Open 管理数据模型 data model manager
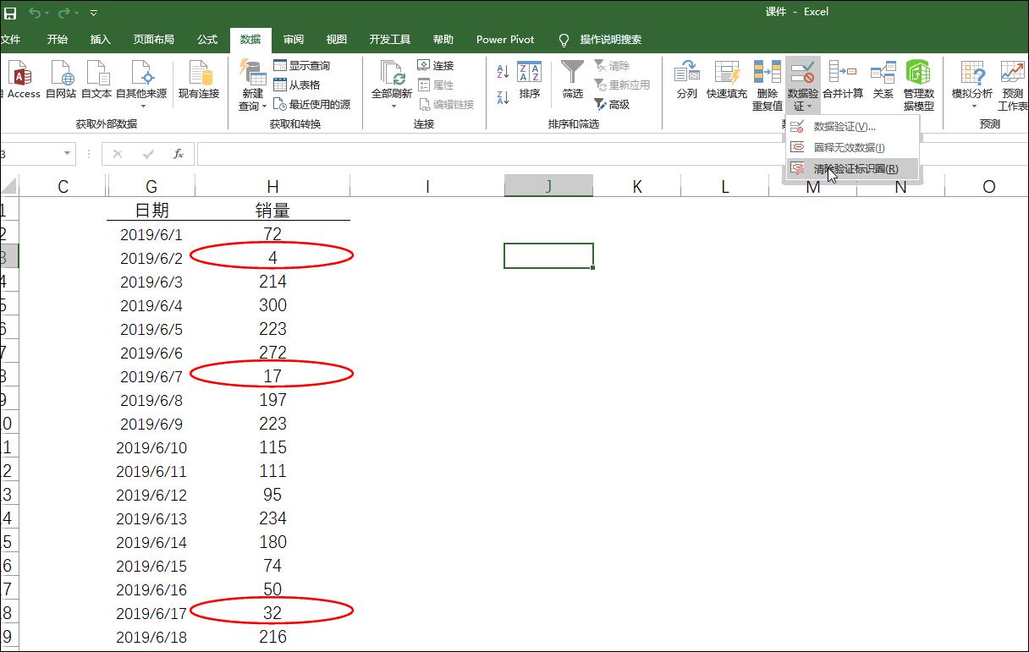Viewport: 1029px width, 652px height. pyautogui.click(x=920, y=85)
